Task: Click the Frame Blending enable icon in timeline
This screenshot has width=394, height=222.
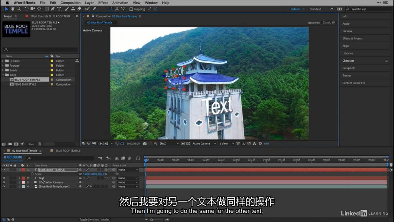Action: point(123,158)
